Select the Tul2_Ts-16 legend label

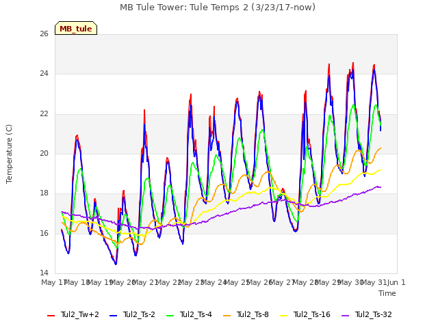[x=312, y=314]
